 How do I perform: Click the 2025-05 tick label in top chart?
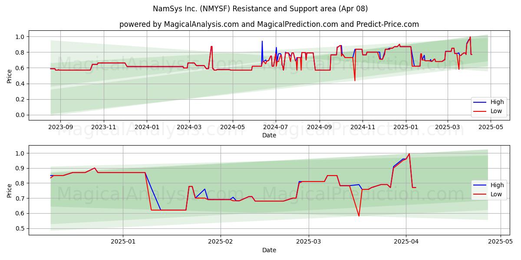[491, 127]
